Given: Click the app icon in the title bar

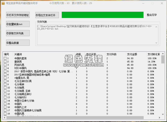Looking at the screenshot, I should [3, 3].
